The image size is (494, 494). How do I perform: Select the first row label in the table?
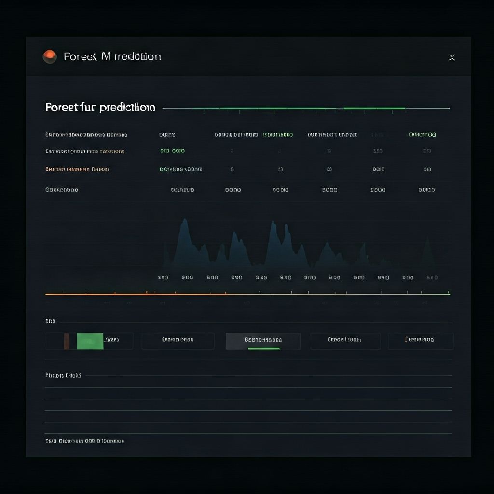point(86,135)
